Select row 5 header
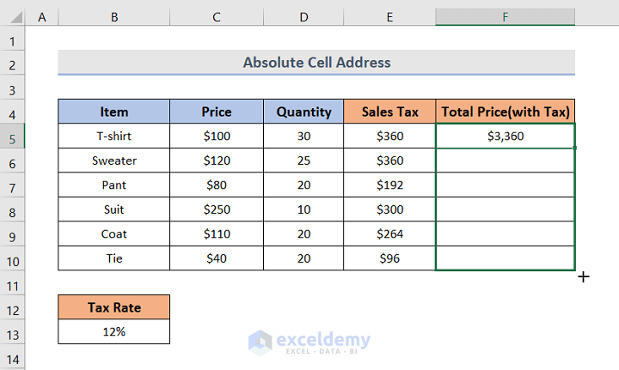Screen dimensions: 619x370 [13, 136]
